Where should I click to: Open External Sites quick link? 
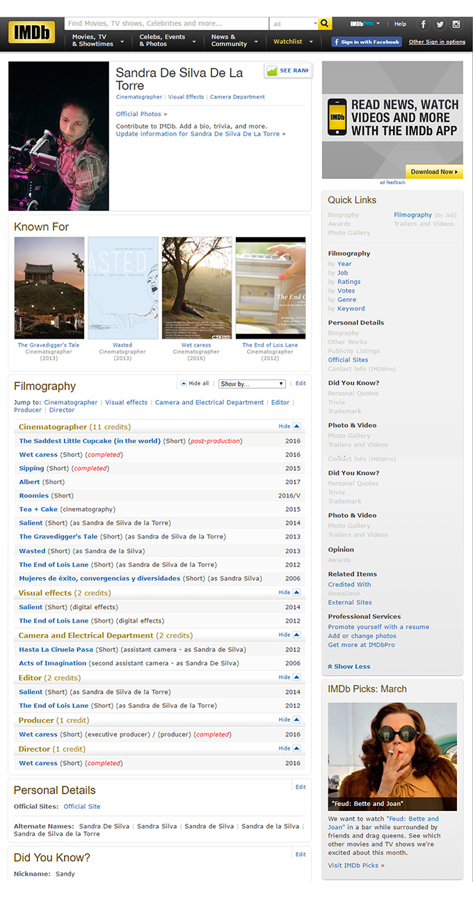(x=350, y=603)
